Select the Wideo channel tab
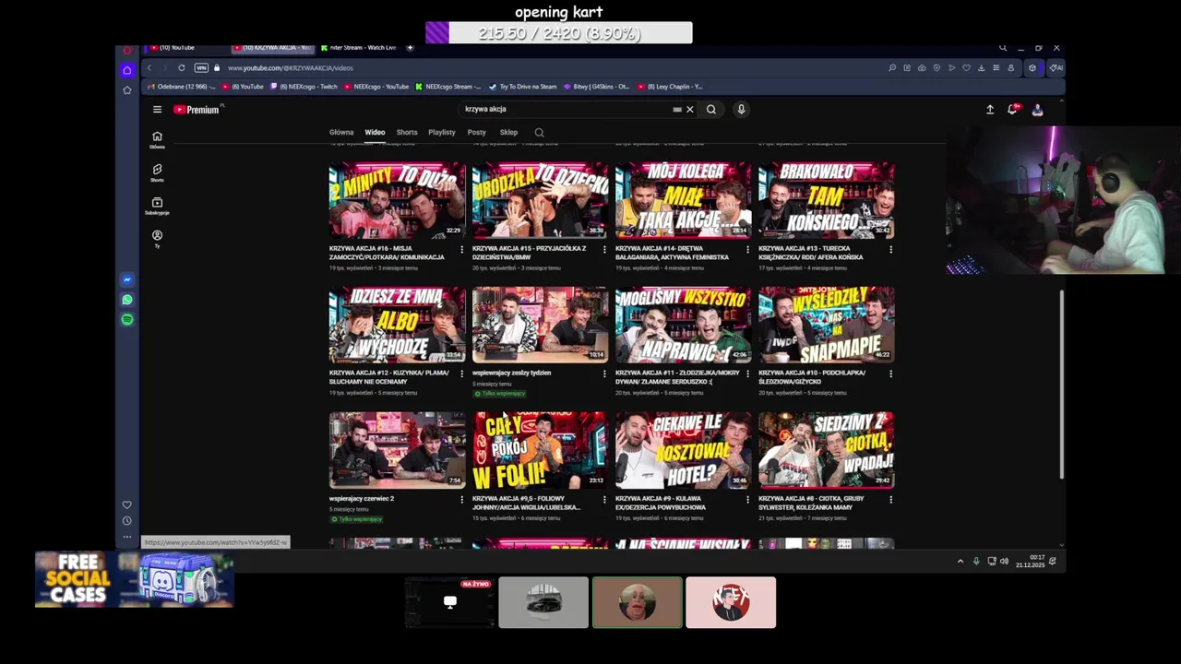The image size is (1181, 664). (375, 132)
